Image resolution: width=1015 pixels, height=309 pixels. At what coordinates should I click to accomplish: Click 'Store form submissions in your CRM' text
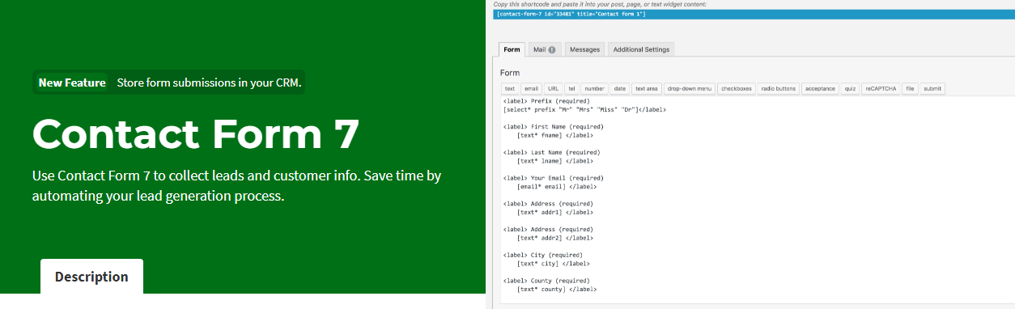pos(209,83)
